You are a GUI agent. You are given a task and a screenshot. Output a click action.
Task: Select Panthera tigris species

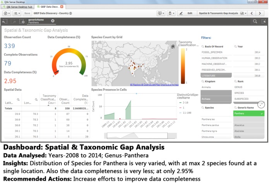coord(216,131)
